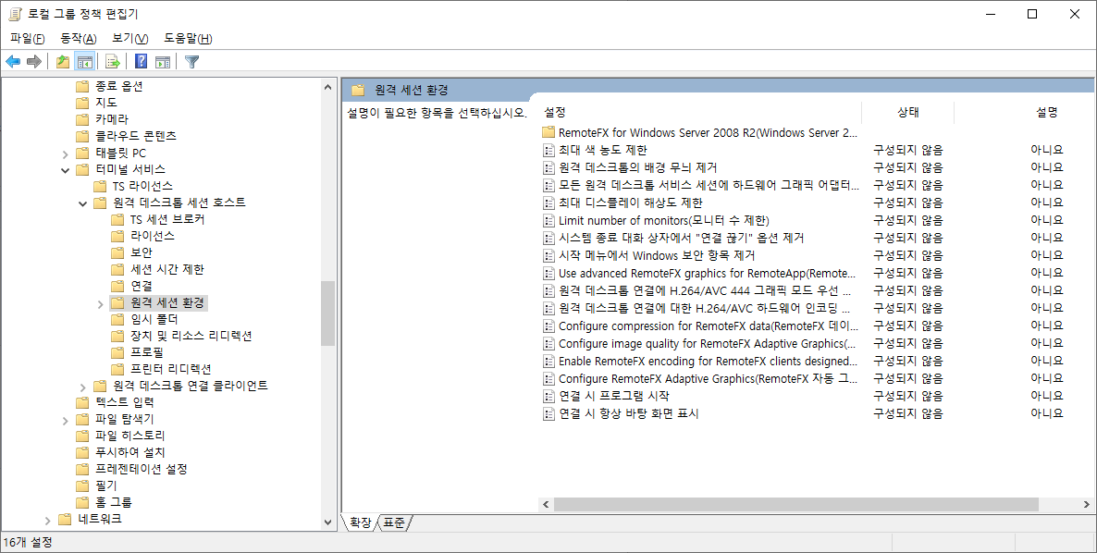
Task: Select the H.264/AVC 444 그래픽 모드 우선 setting
Action: pyautogui.click(x=705, y=290)
